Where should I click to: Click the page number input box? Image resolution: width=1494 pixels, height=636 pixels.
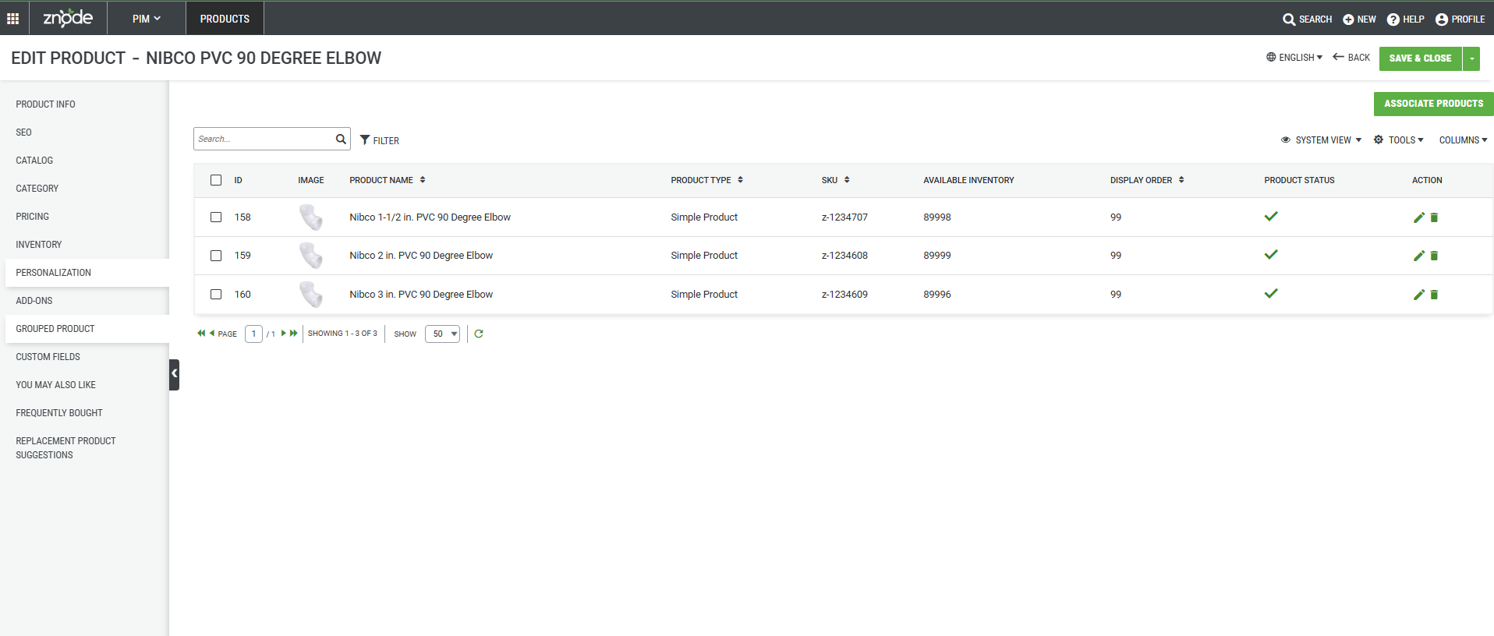coord(253,334)
